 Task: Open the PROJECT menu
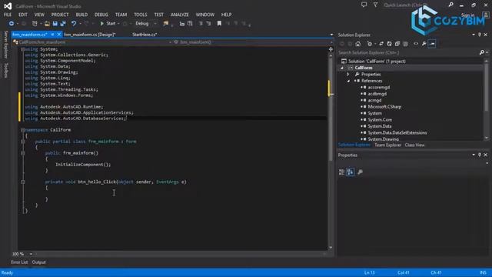(60, 15)
